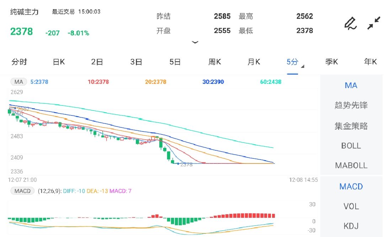Switch to the 日K tab

click(x=59, y=62)
